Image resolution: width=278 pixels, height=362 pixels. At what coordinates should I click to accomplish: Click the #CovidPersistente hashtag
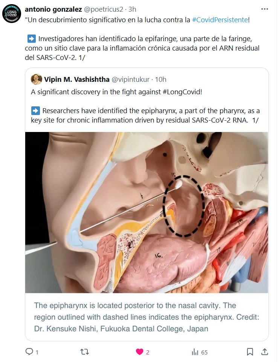pos(220,20)
